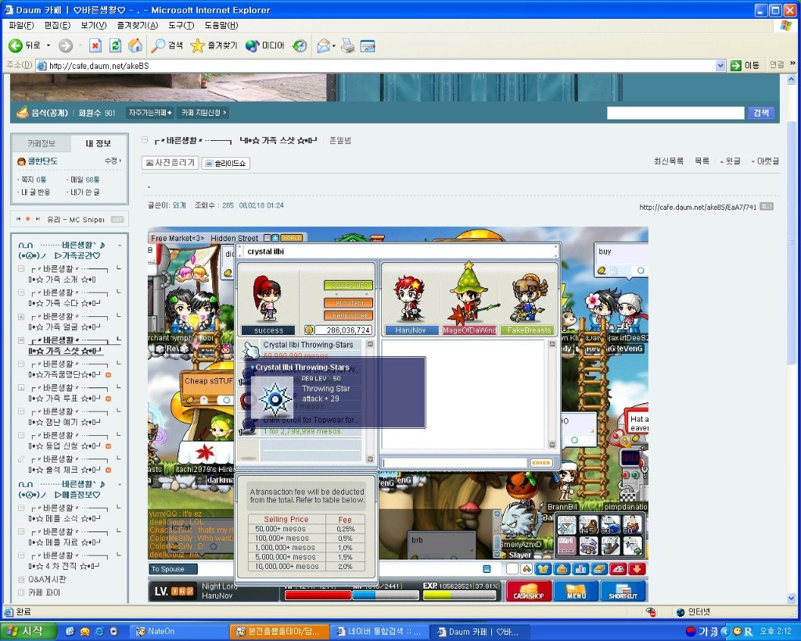Expand the 자주가는카페 plus menu
The width and height of the screenshot is (801, 641).
149,113
